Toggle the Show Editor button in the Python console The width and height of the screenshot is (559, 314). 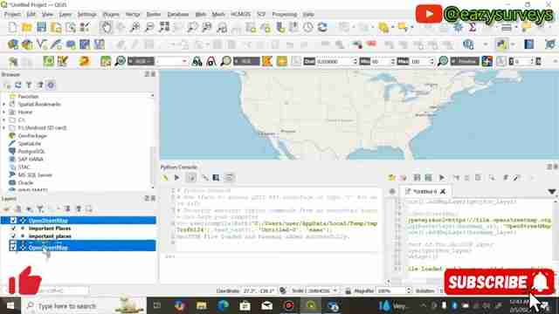(x=191, y=177)
